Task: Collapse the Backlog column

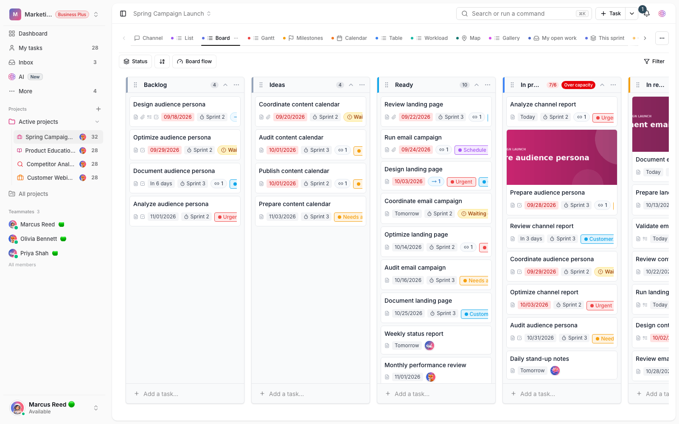Action: pyautogui.click(x=225, y=85)
